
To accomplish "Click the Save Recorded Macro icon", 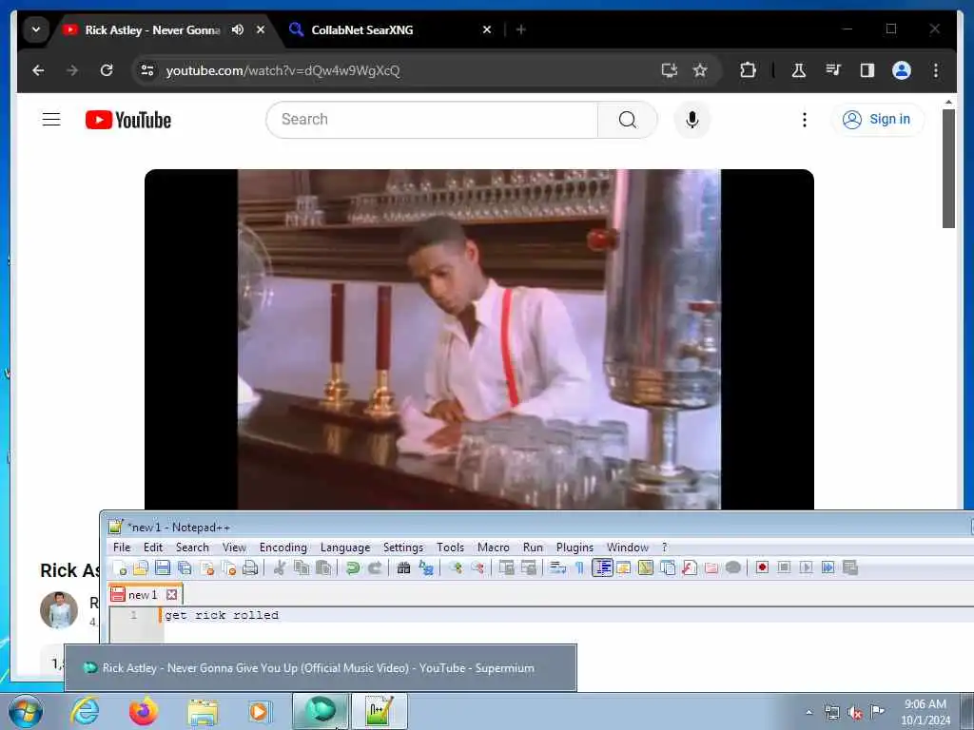I will pos(849,568).
